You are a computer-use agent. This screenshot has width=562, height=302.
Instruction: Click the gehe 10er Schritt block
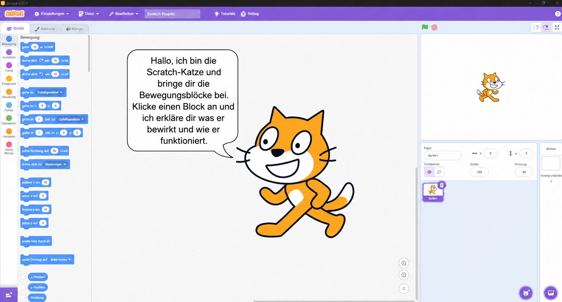click(37, 47)
